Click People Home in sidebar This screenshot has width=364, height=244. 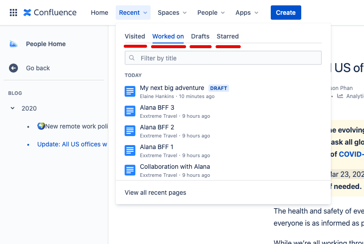point(46,44)
